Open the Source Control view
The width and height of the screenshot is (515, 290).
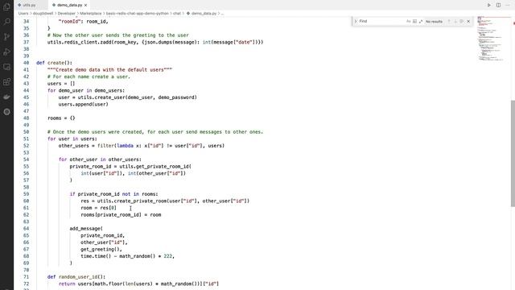click(x=6, y=37)
